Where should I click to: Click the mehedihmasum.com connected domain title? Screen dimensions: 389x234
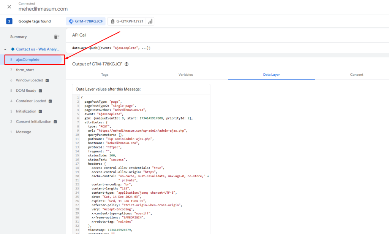click(43, 9)
